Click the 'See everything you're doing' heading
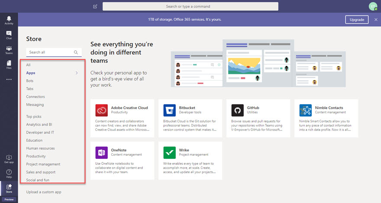Screen dimensions: 381x203 click(x=122, y=52)
